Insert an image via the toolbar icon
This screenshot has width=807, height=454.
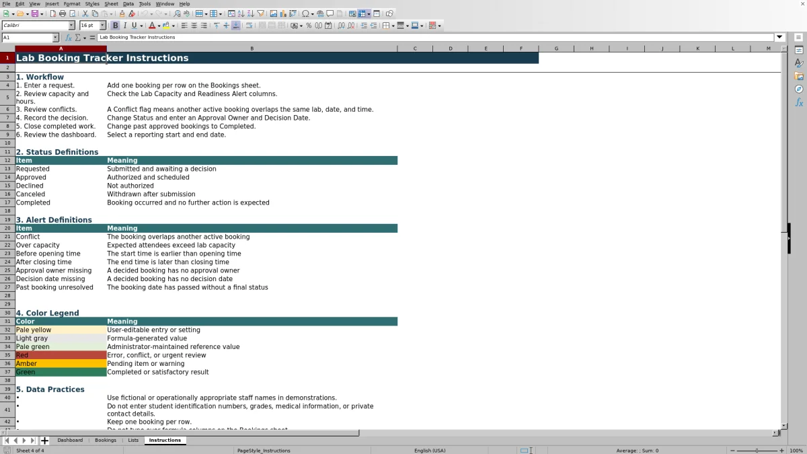pyautogui.click(x=273, y=13)
